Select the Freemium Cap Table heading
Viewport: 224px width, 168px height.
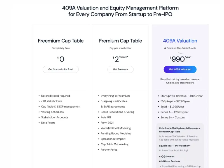click(x=60, y=41)
